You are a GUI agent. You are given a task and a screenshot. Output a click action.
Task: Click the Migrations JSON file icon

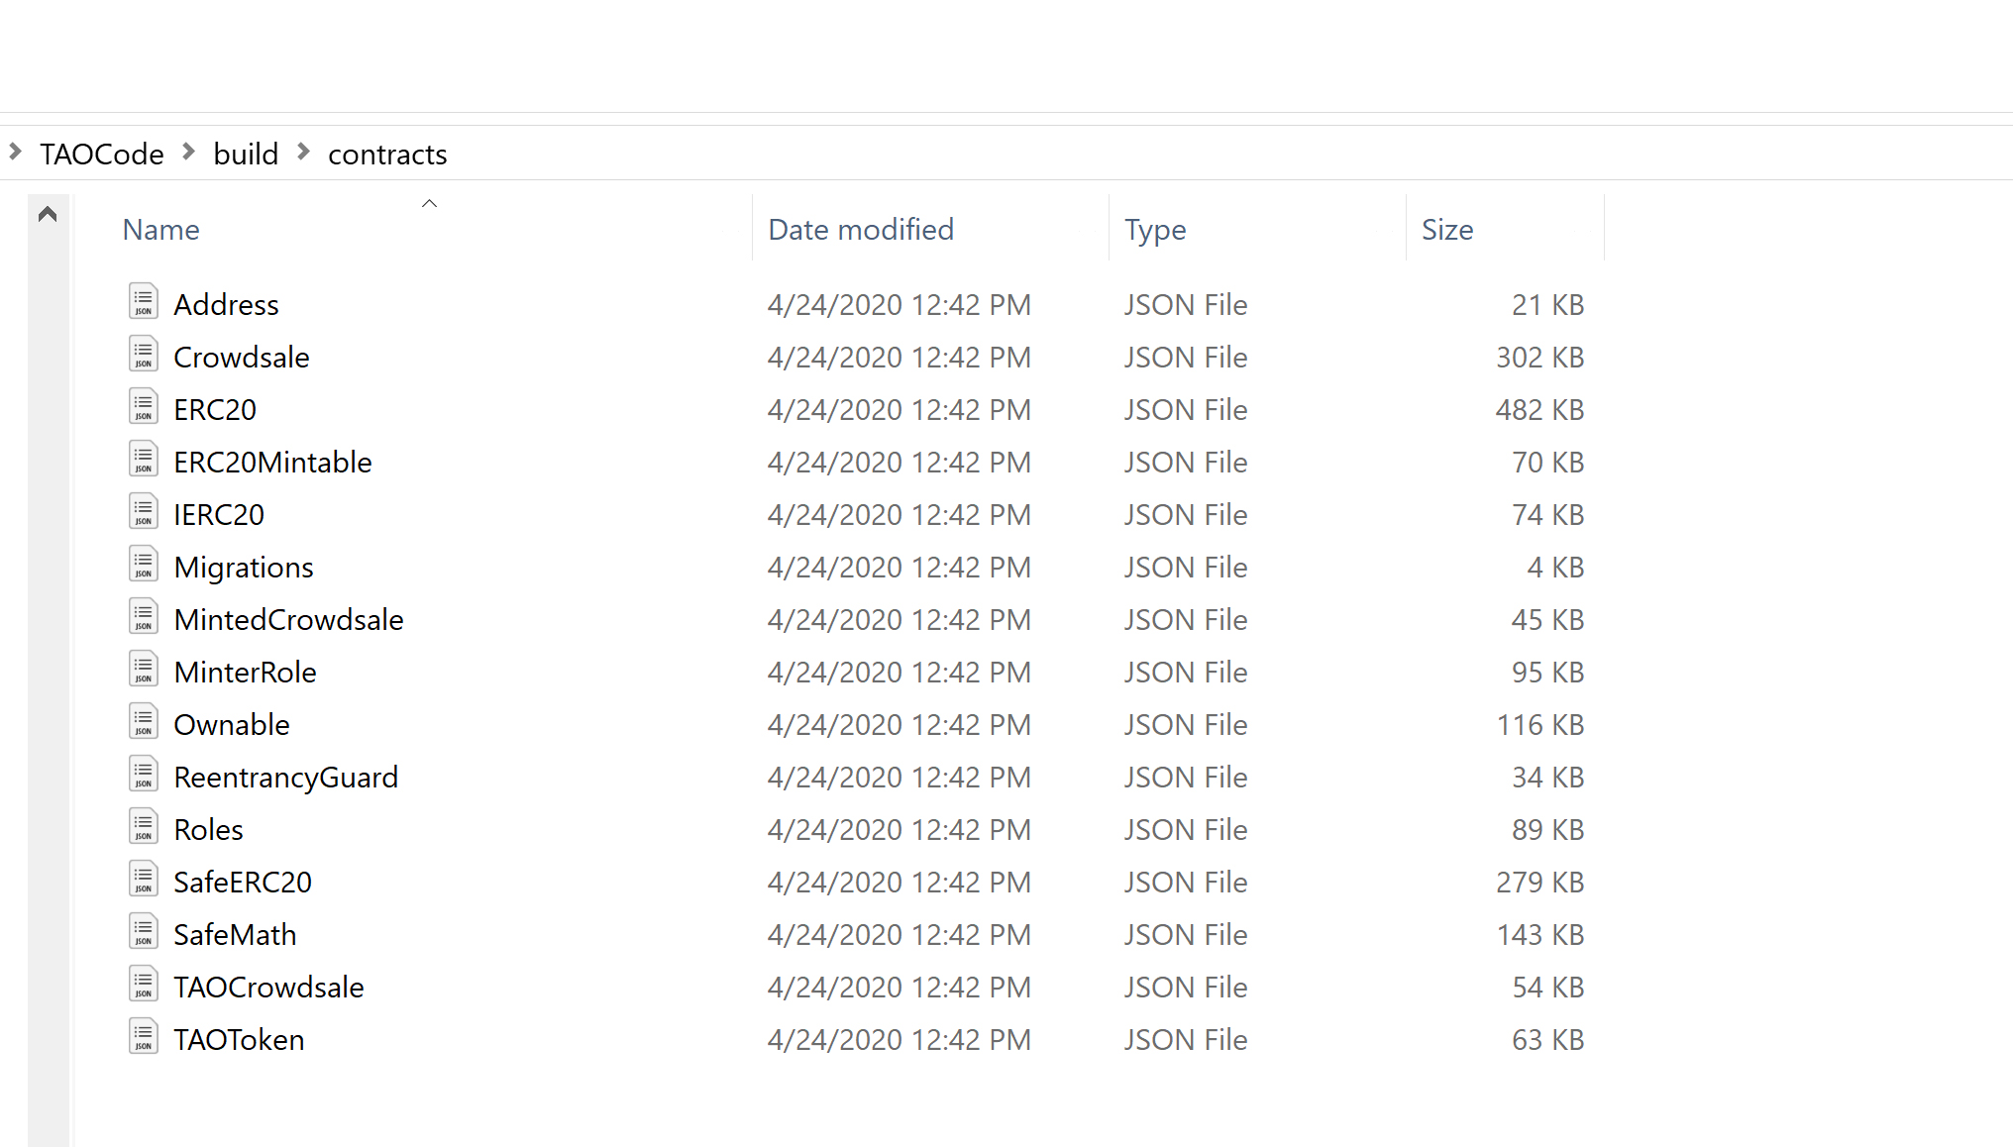point(144,565)
